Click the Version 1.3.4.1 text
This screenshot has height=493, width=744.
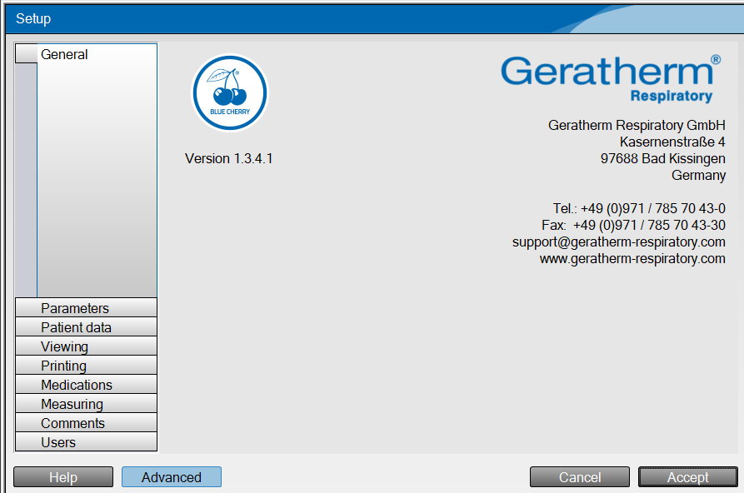(229, 158)
